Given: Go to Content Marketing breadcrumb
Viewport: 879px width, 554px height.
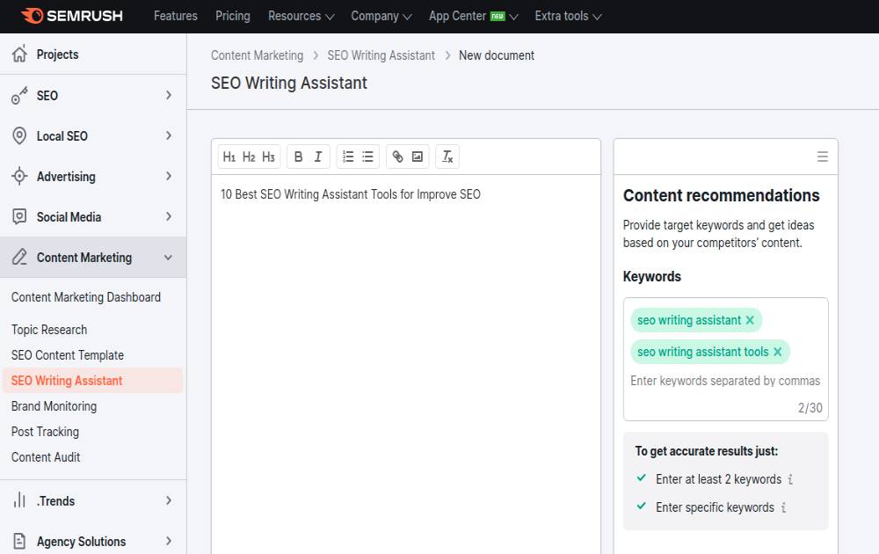Looking at the screenshot, I should [x=257, y=55].
